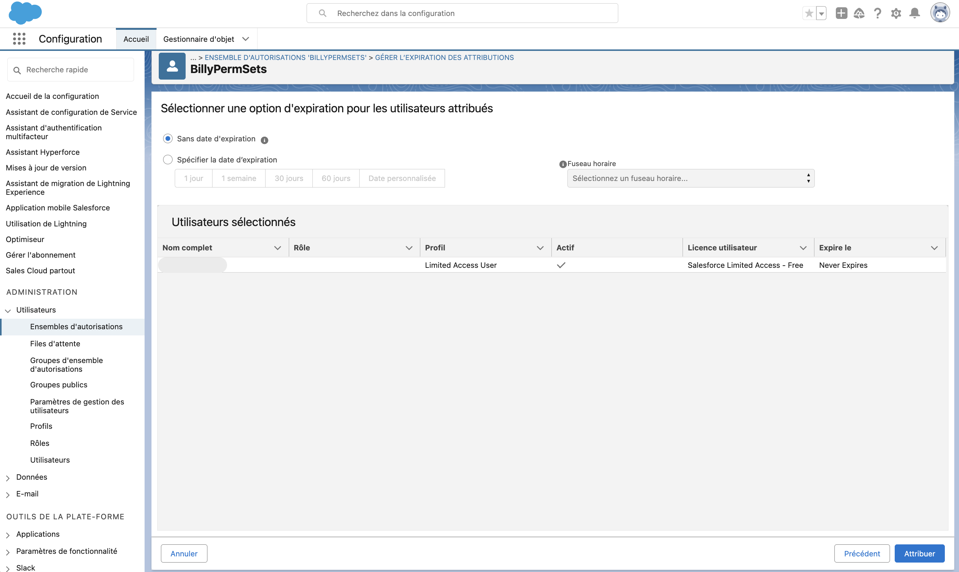959x572 pixels.
Task: Open the Trailhead guidance icon
Action: (x=859, y=13)
